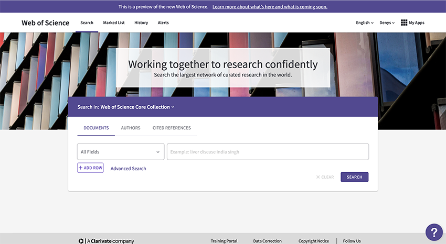This screenshot has height=244, width=446.
Task: Open the Search nav tab
Action: pyautogui.click(x=87, y=23)
